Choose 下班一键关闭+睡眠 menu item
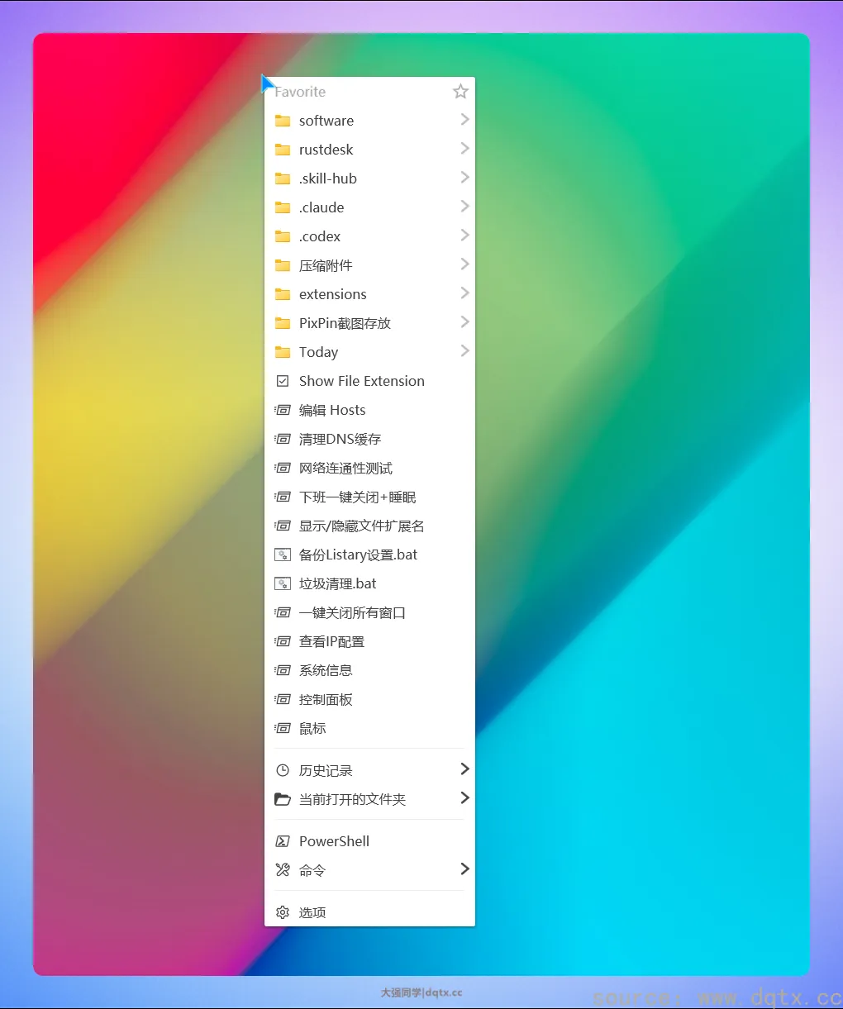 tap(357, 497)
